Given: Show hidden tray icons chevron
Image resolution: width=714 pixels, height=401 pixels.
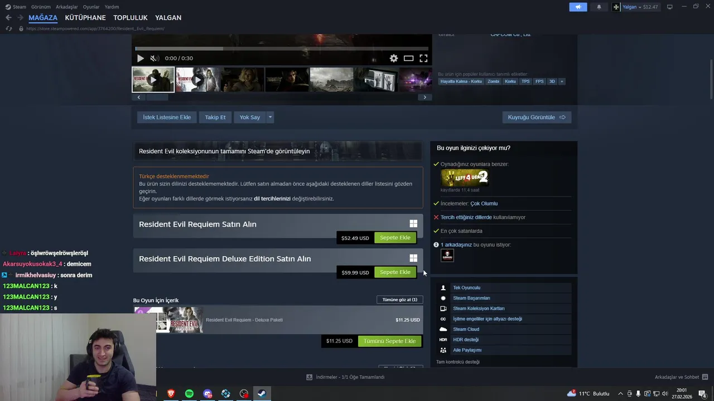Looking at the screenshot, I should [620, 394].
